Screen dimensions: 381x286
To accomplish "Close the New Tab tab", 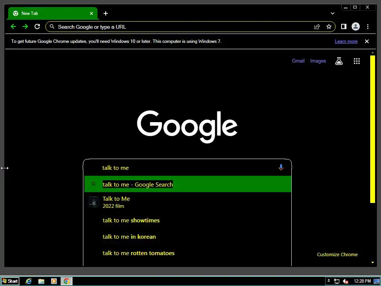I will pos(92,13).
